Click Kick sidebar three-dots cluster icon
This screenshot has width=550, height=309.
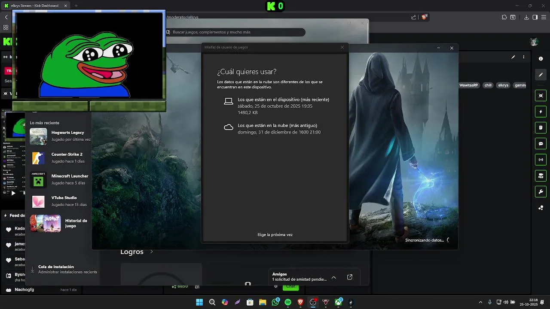[541, 208]
